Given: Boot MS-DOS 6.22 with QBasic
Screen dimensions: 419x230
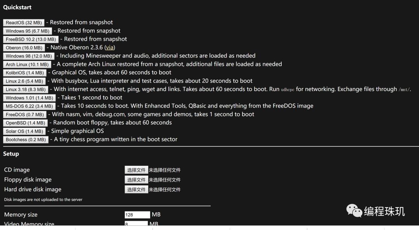Looking at the screenshot, I should pos(28,106).
